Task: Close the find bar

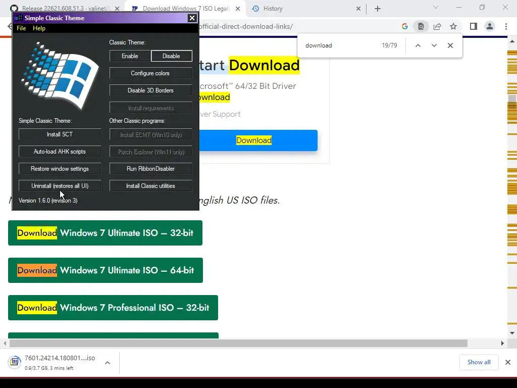Action: pyautogui.click(x=450, y=45)
